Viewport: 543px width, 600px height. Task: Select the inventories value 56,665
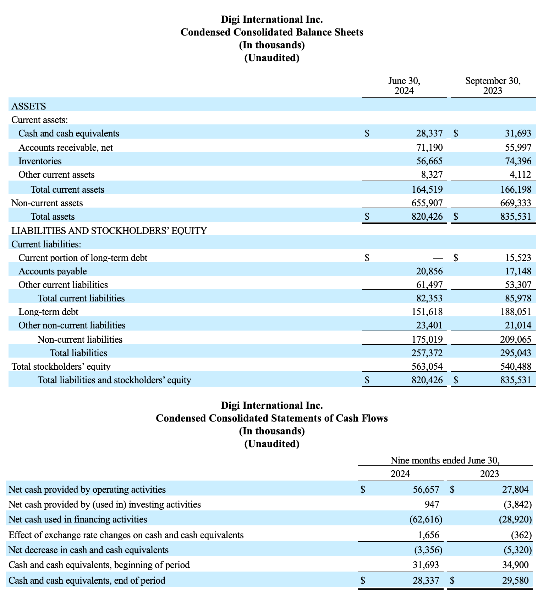pyautogui.click(x=429, y=161)
